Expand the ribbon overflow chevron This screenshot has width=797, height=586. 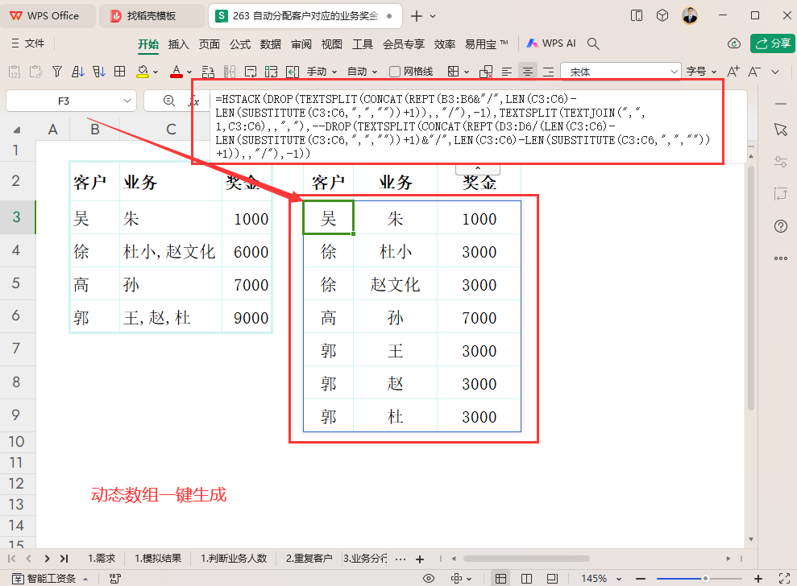(x=775, y=72)
